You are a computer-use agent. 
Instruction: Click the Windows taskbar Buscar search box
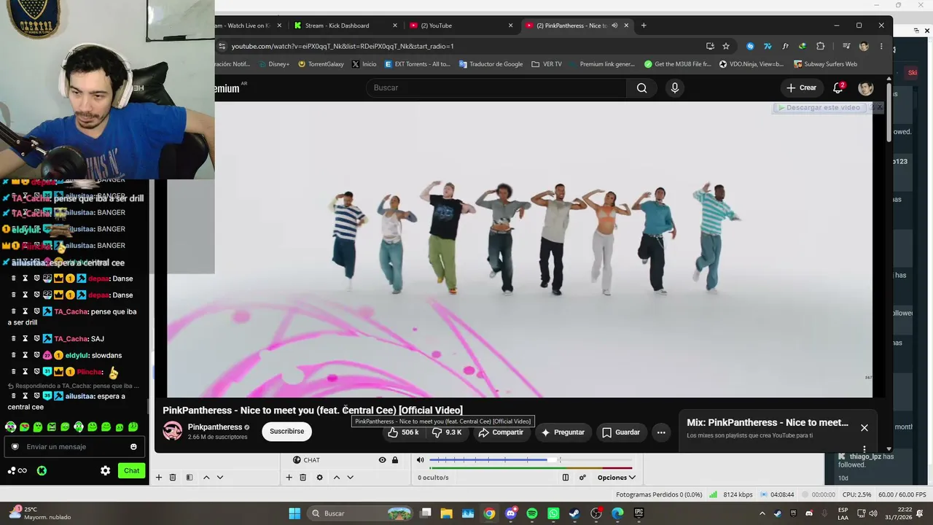point(361,513)
